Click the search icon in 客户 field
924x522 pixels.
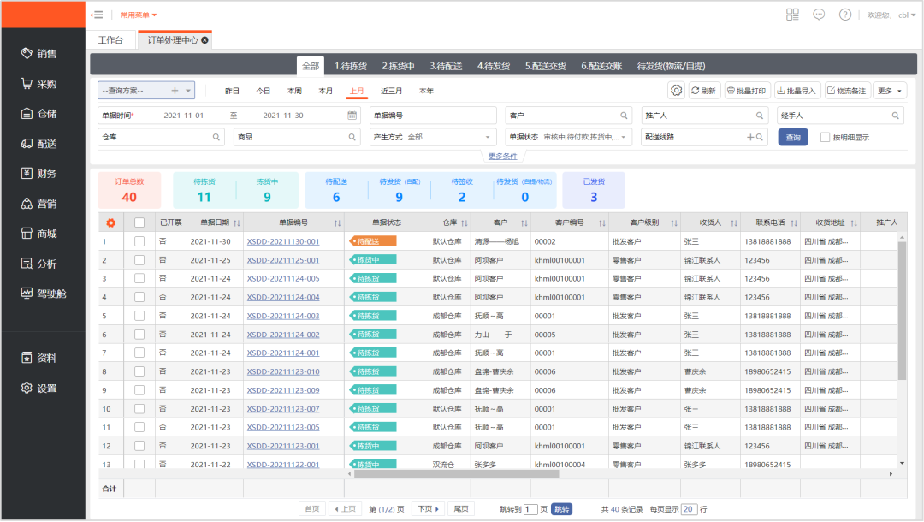pos(625,116)
